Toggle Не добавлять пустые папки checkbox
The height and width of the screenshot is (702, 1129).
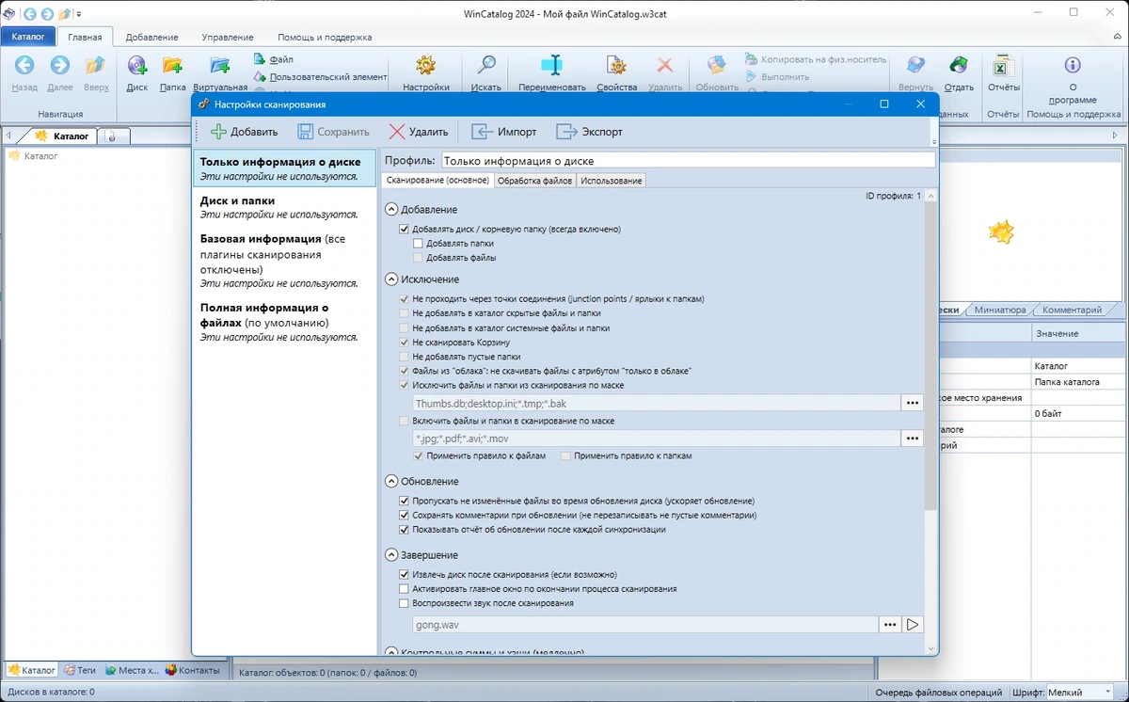coord(405,357)
